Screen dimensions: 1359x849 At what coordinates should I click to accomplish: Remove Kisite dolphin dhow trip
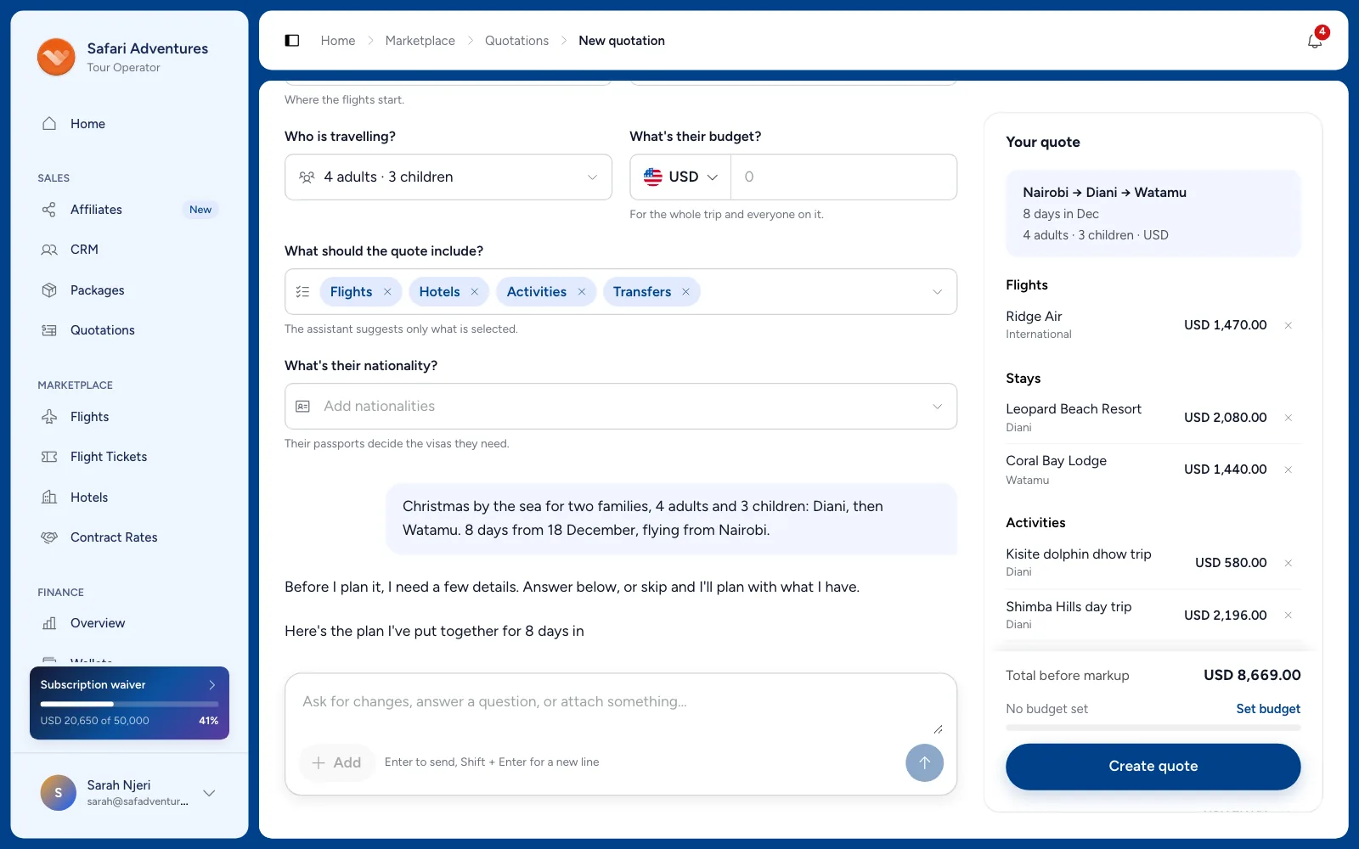coord(1289,563)
